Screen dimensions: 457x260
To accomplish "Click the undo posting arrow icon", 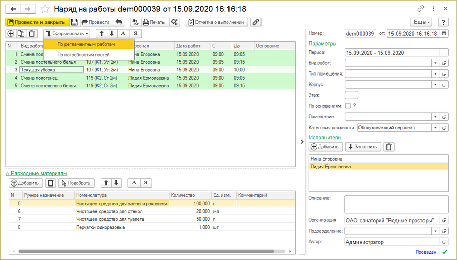I will click(x=118, y=22).
